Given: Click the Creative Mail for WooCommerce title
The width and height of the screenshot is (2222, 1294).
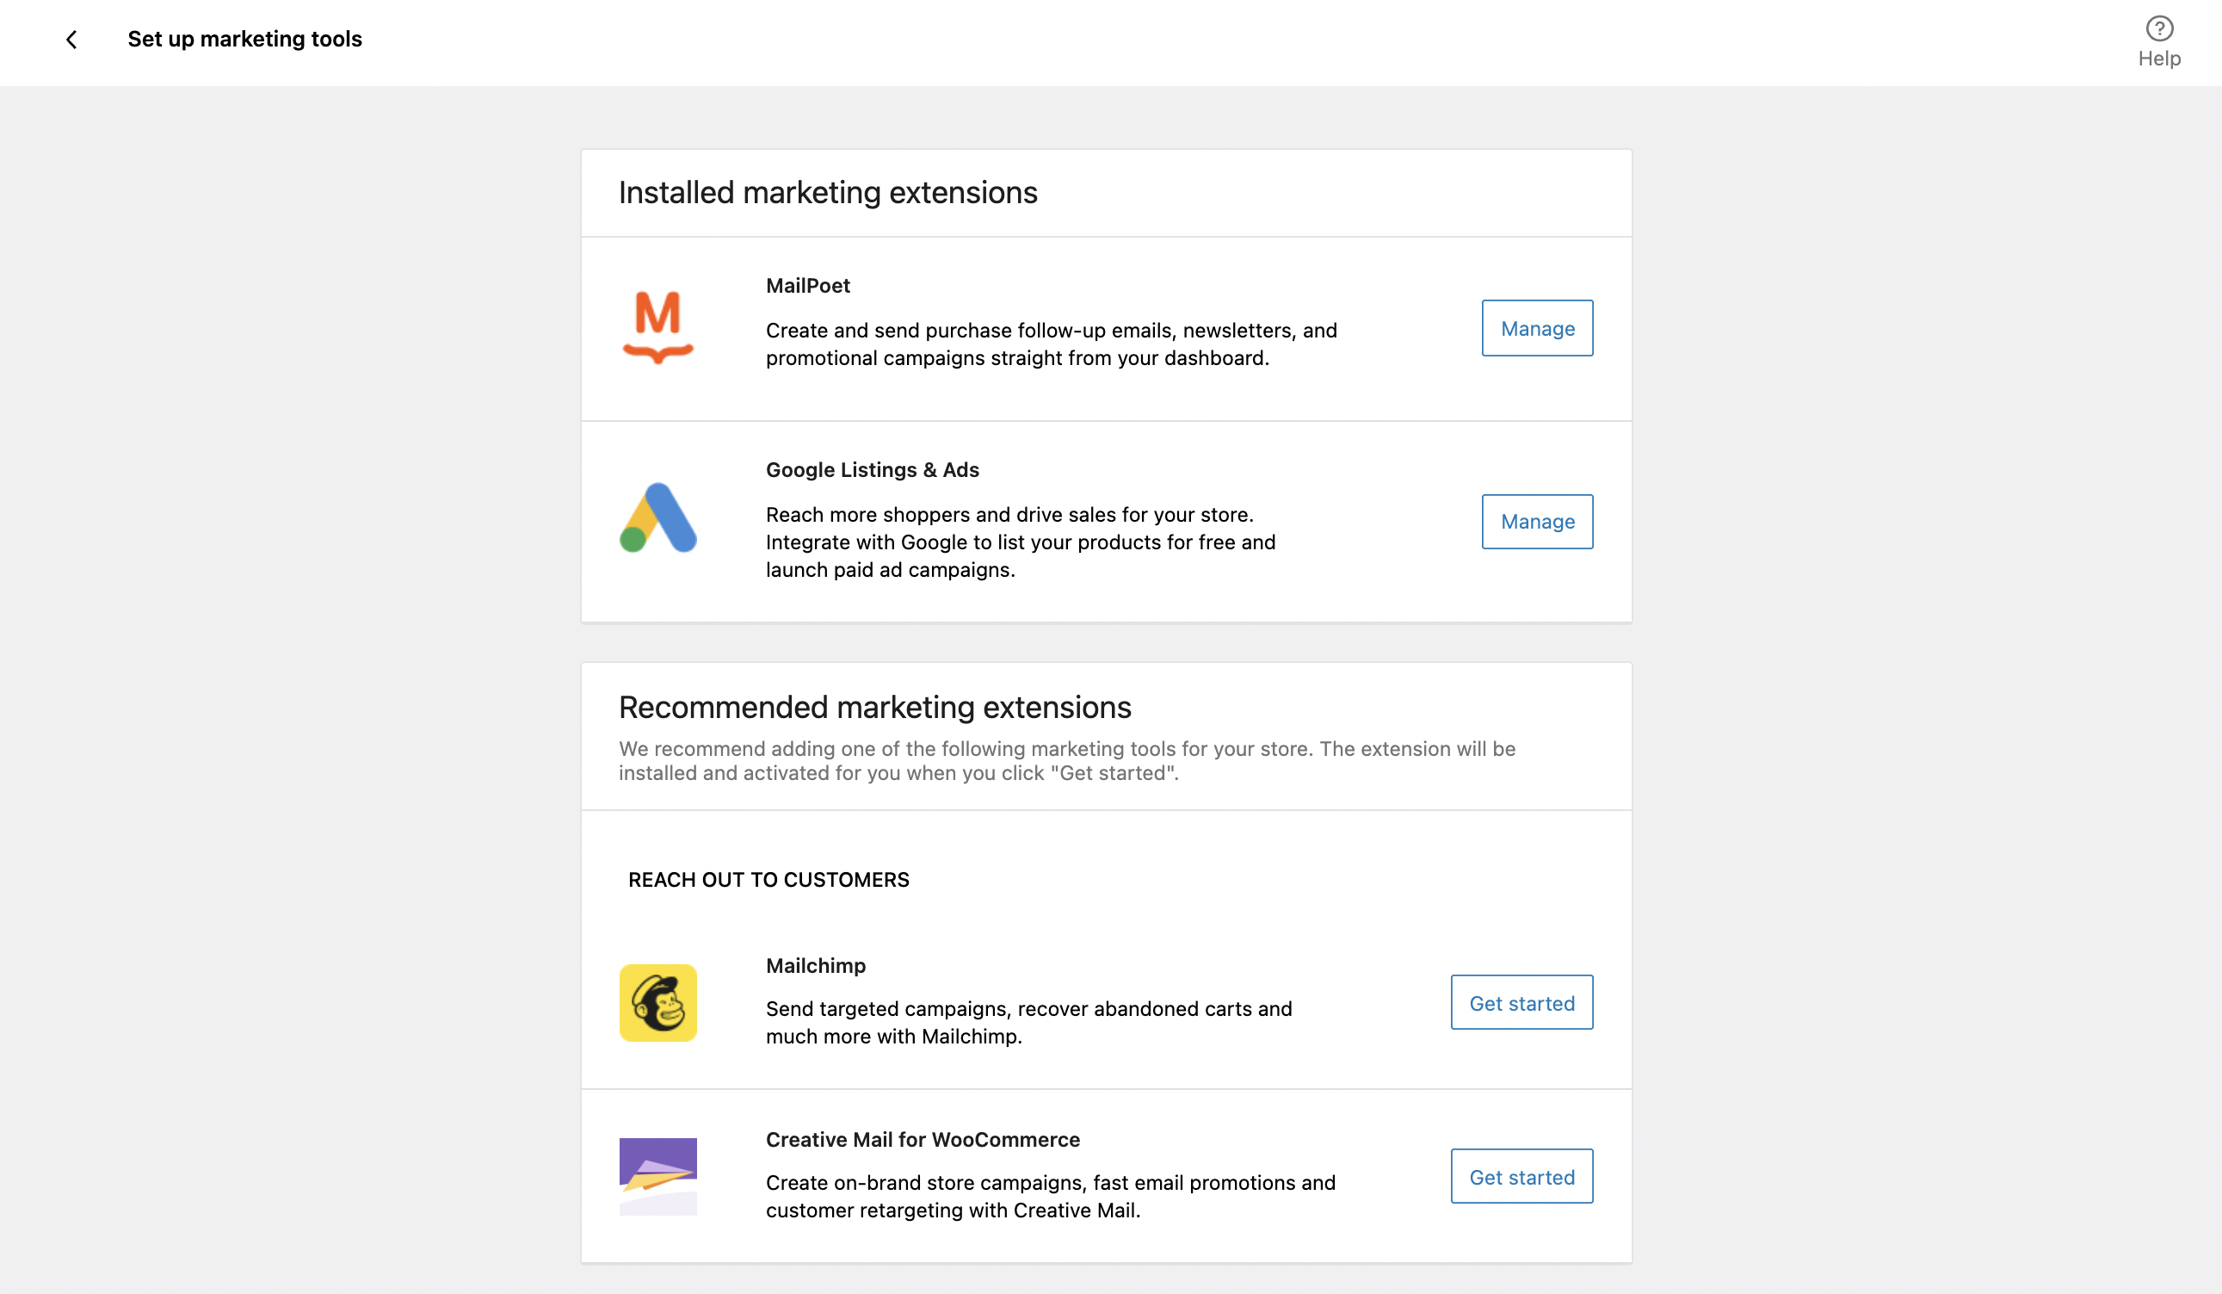Looking at the screenshot, I should [923, 1140].
